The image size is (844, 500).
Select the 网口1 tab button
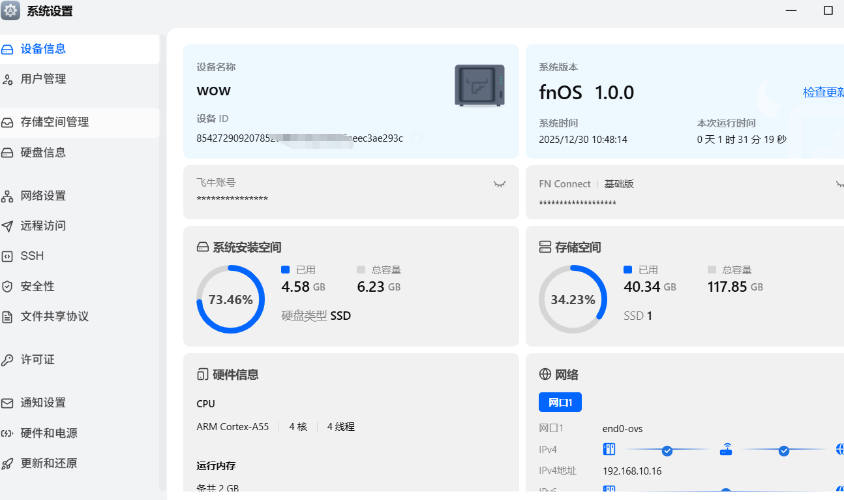coord(560,403)
